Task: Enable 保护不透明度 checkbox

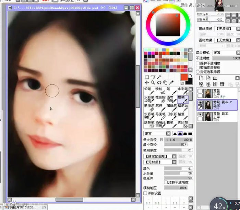Action: [197, 63]
